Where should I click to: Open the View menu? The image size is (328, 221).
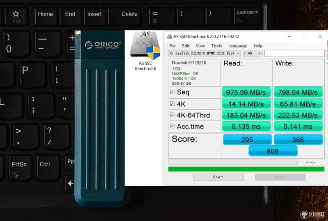(x=200, y=46)
